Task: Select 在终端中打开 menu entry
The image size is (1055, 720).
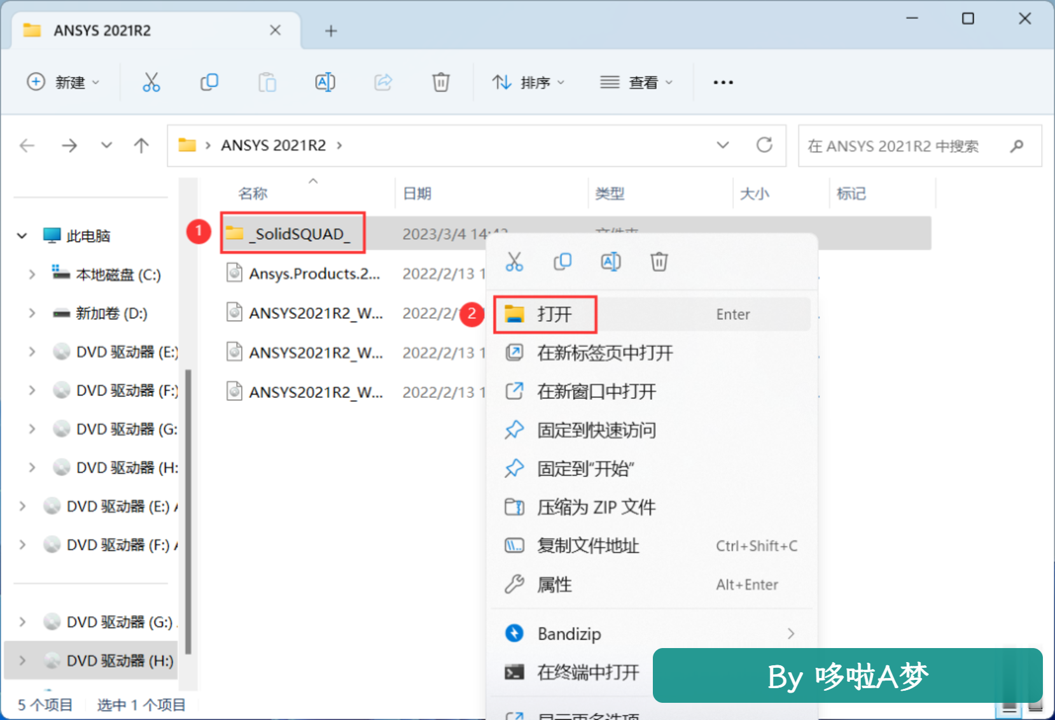Action: pyautogui.click(x=573, y=672)
